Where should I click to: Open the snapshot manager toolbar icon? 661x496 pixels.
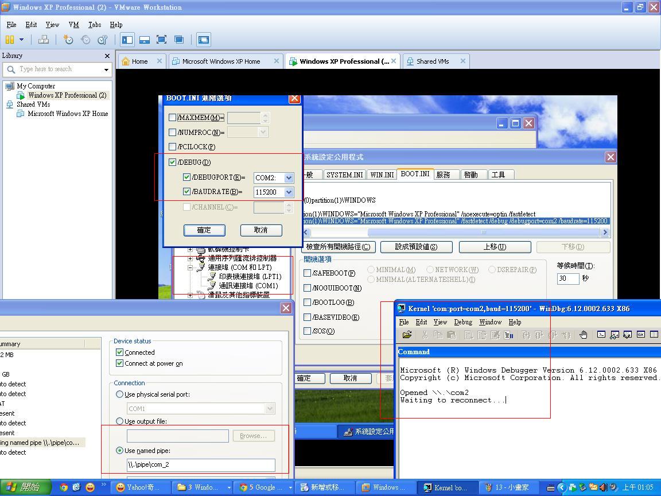tap(103, 40)
